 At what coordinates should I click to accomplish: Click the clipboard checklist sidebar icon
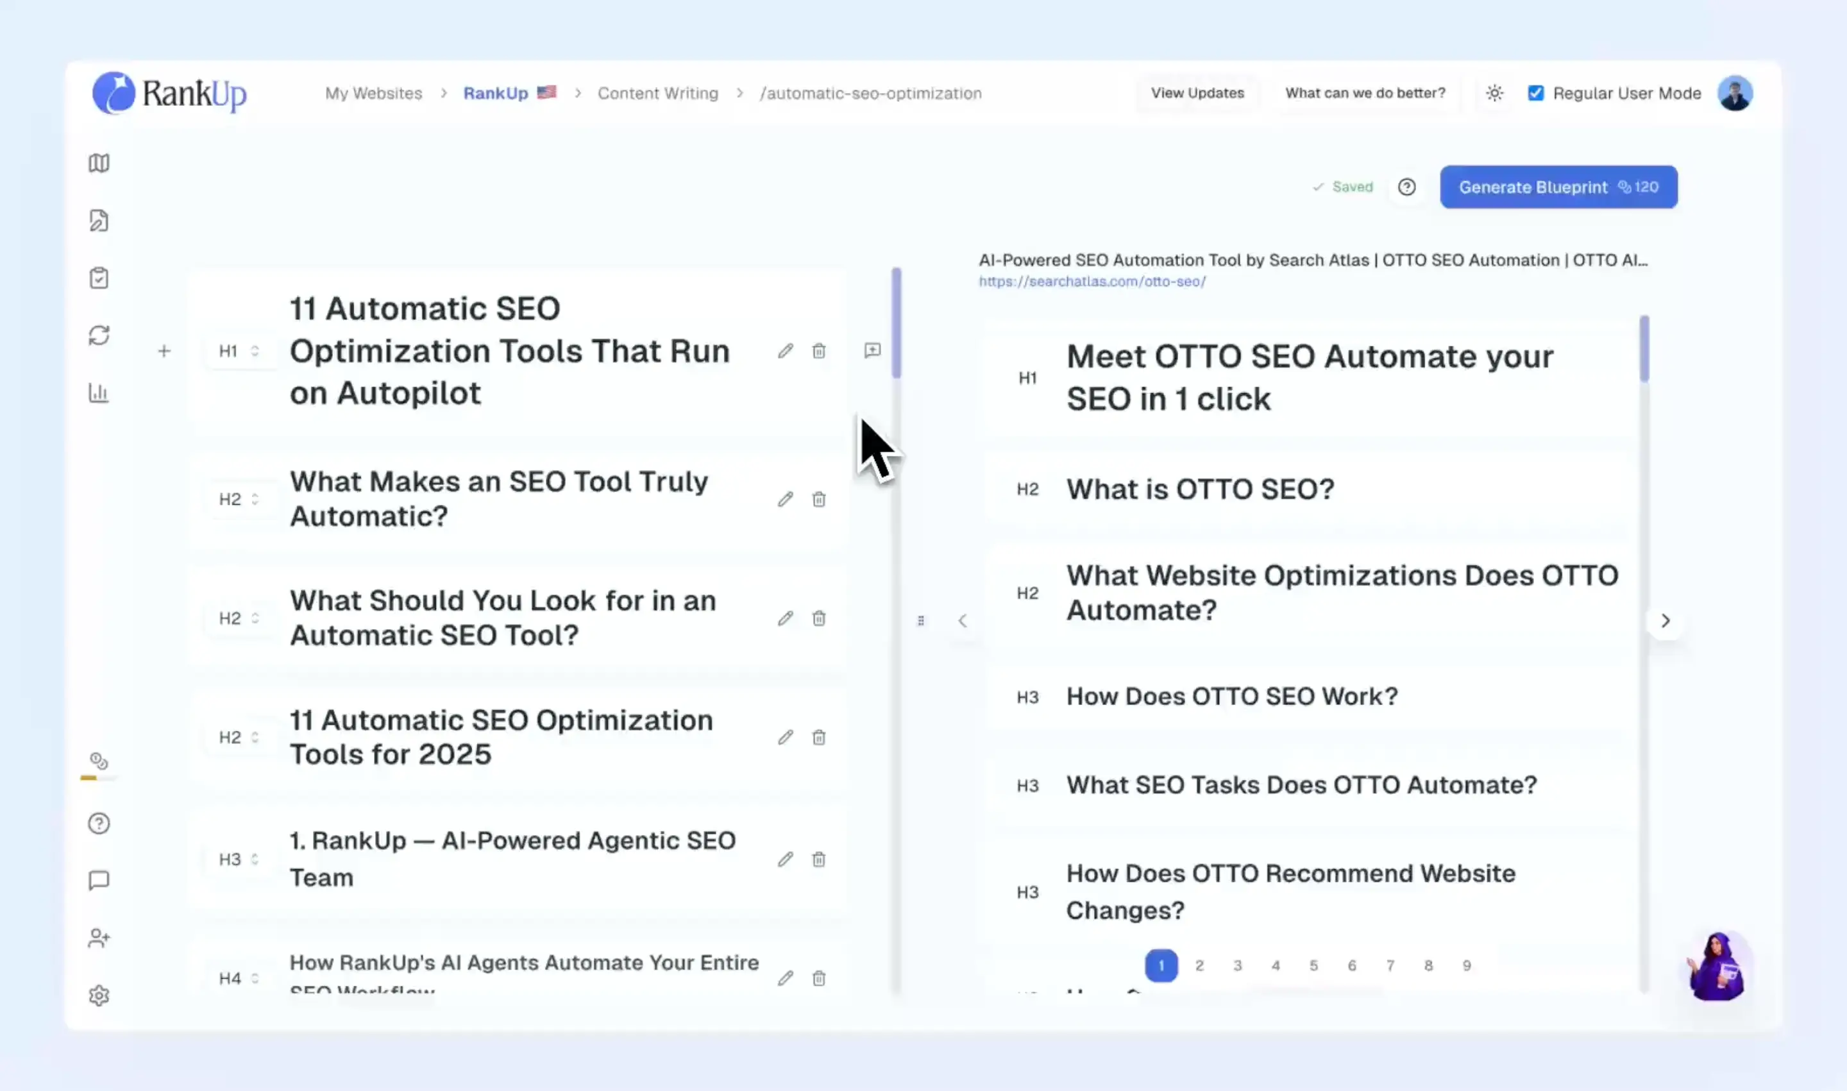tap(99, 278)
